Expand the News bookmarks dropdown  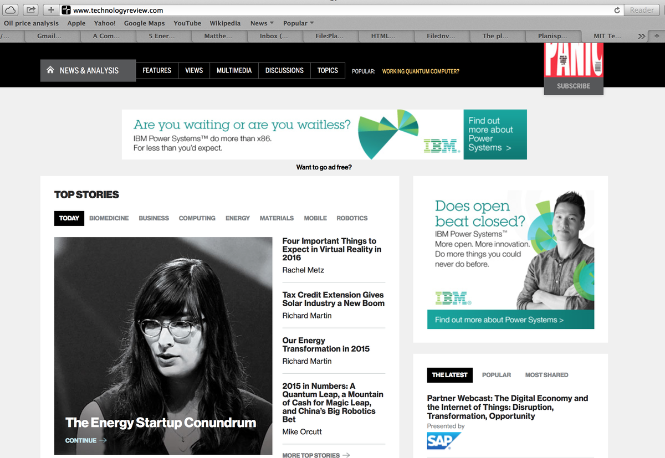(262, 23)
